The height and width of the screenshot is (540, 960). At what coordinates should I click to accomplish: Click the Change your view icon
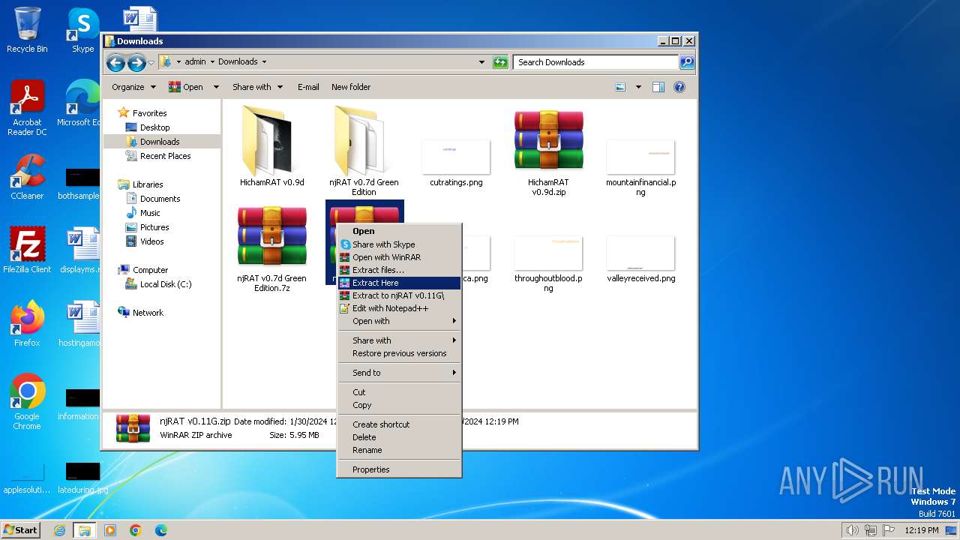[620, 87]
